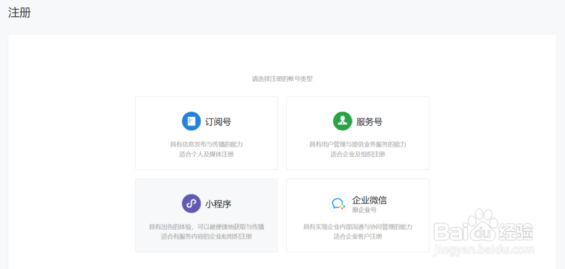Select the 企业微信 account type title
The image size is (565, 269).
(x=370, y=200)
